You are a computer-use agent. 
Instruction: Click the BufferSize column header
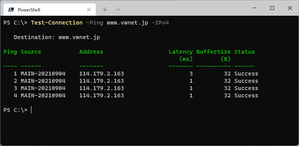coord(213,52)
